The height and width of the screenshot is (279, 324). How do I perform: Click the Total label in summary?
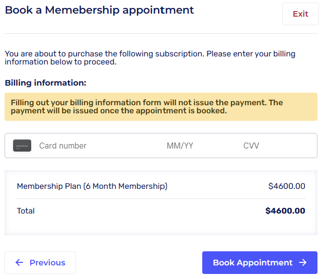26,211
